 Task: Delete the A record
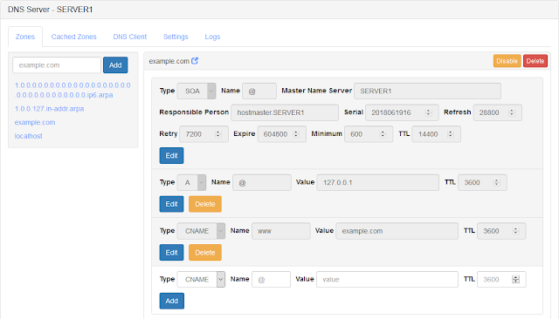click(205, 204)
